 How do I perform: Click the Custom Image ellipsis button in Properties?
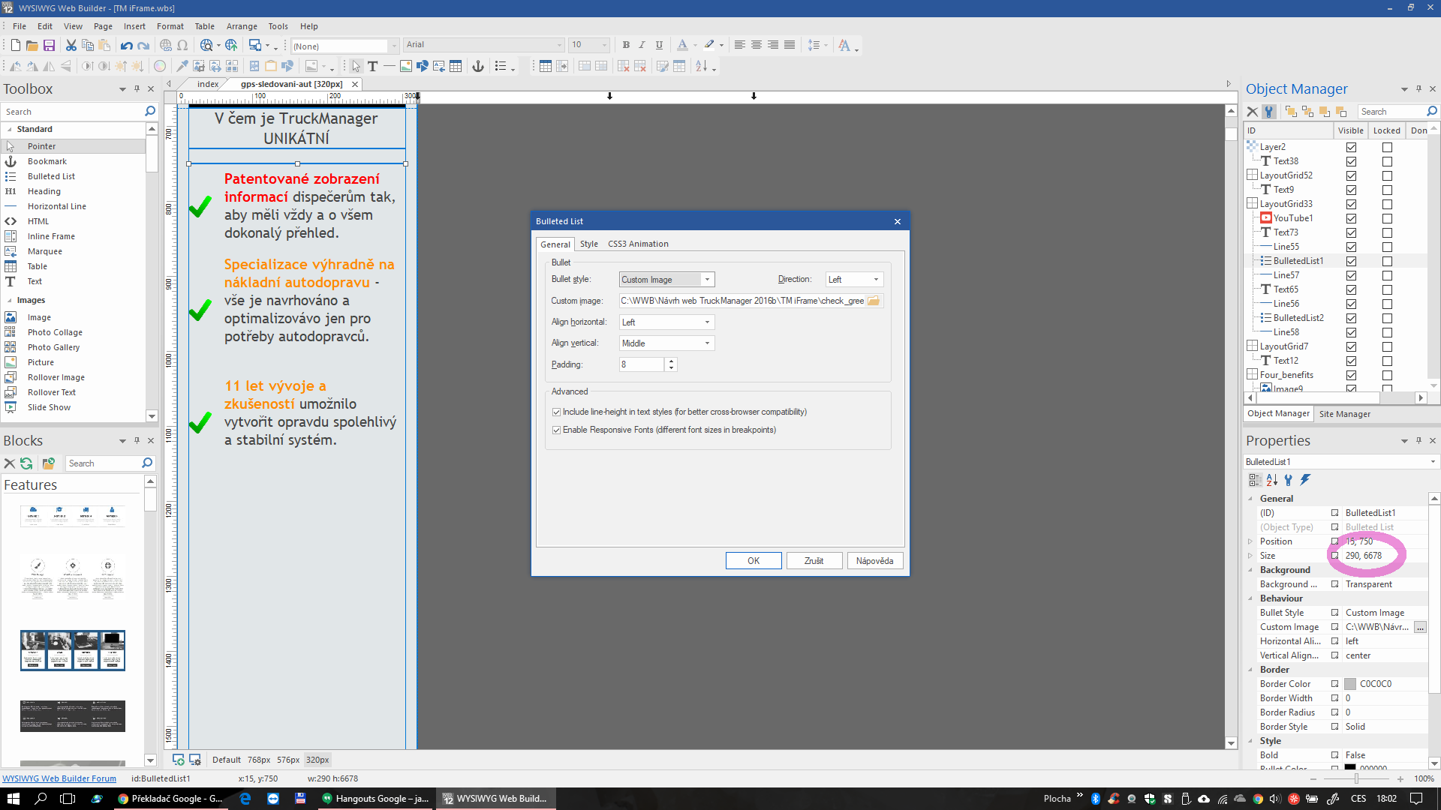(x=1420, y=628)
